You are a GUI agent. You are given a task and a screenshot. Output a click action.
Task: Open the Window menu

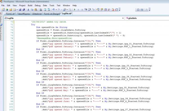(66, 6)
